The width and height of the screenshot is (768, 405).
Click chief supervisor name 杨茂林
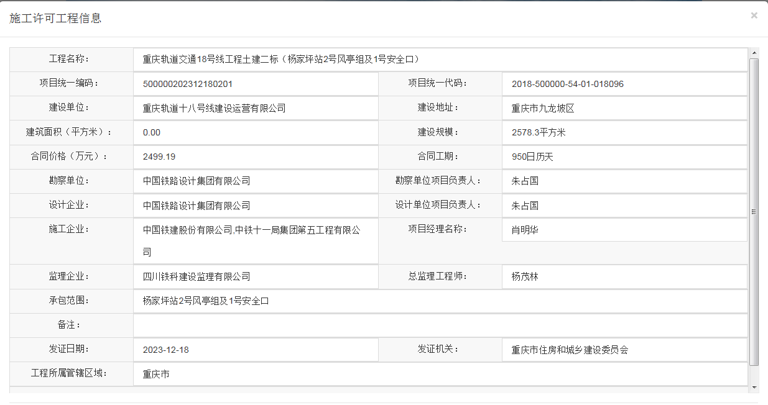[x=525, y=276]
